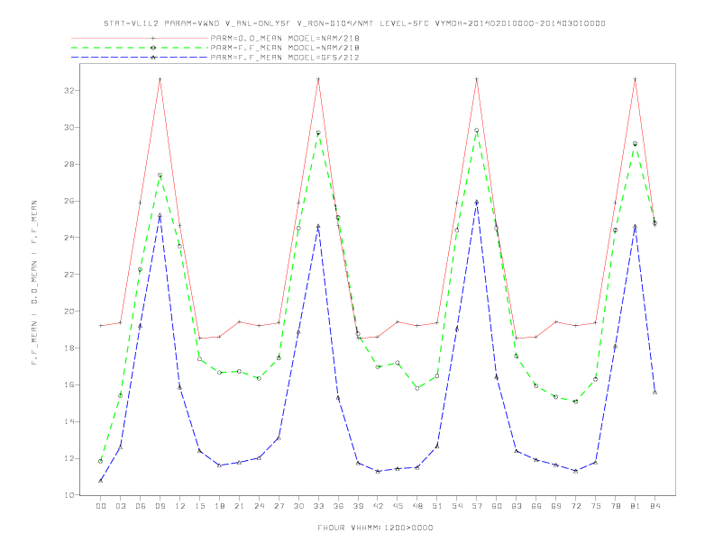Click x-axis tick label 39

click(x=358, y=506)
